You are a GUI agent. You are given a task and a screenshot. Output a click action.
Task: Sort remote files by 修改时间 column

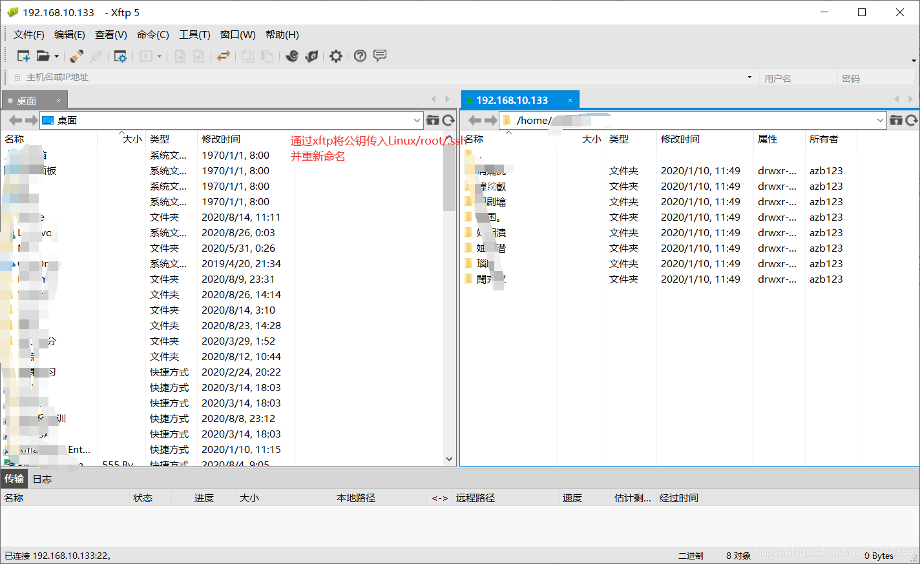pyautogui.click(x=705, y=139)
